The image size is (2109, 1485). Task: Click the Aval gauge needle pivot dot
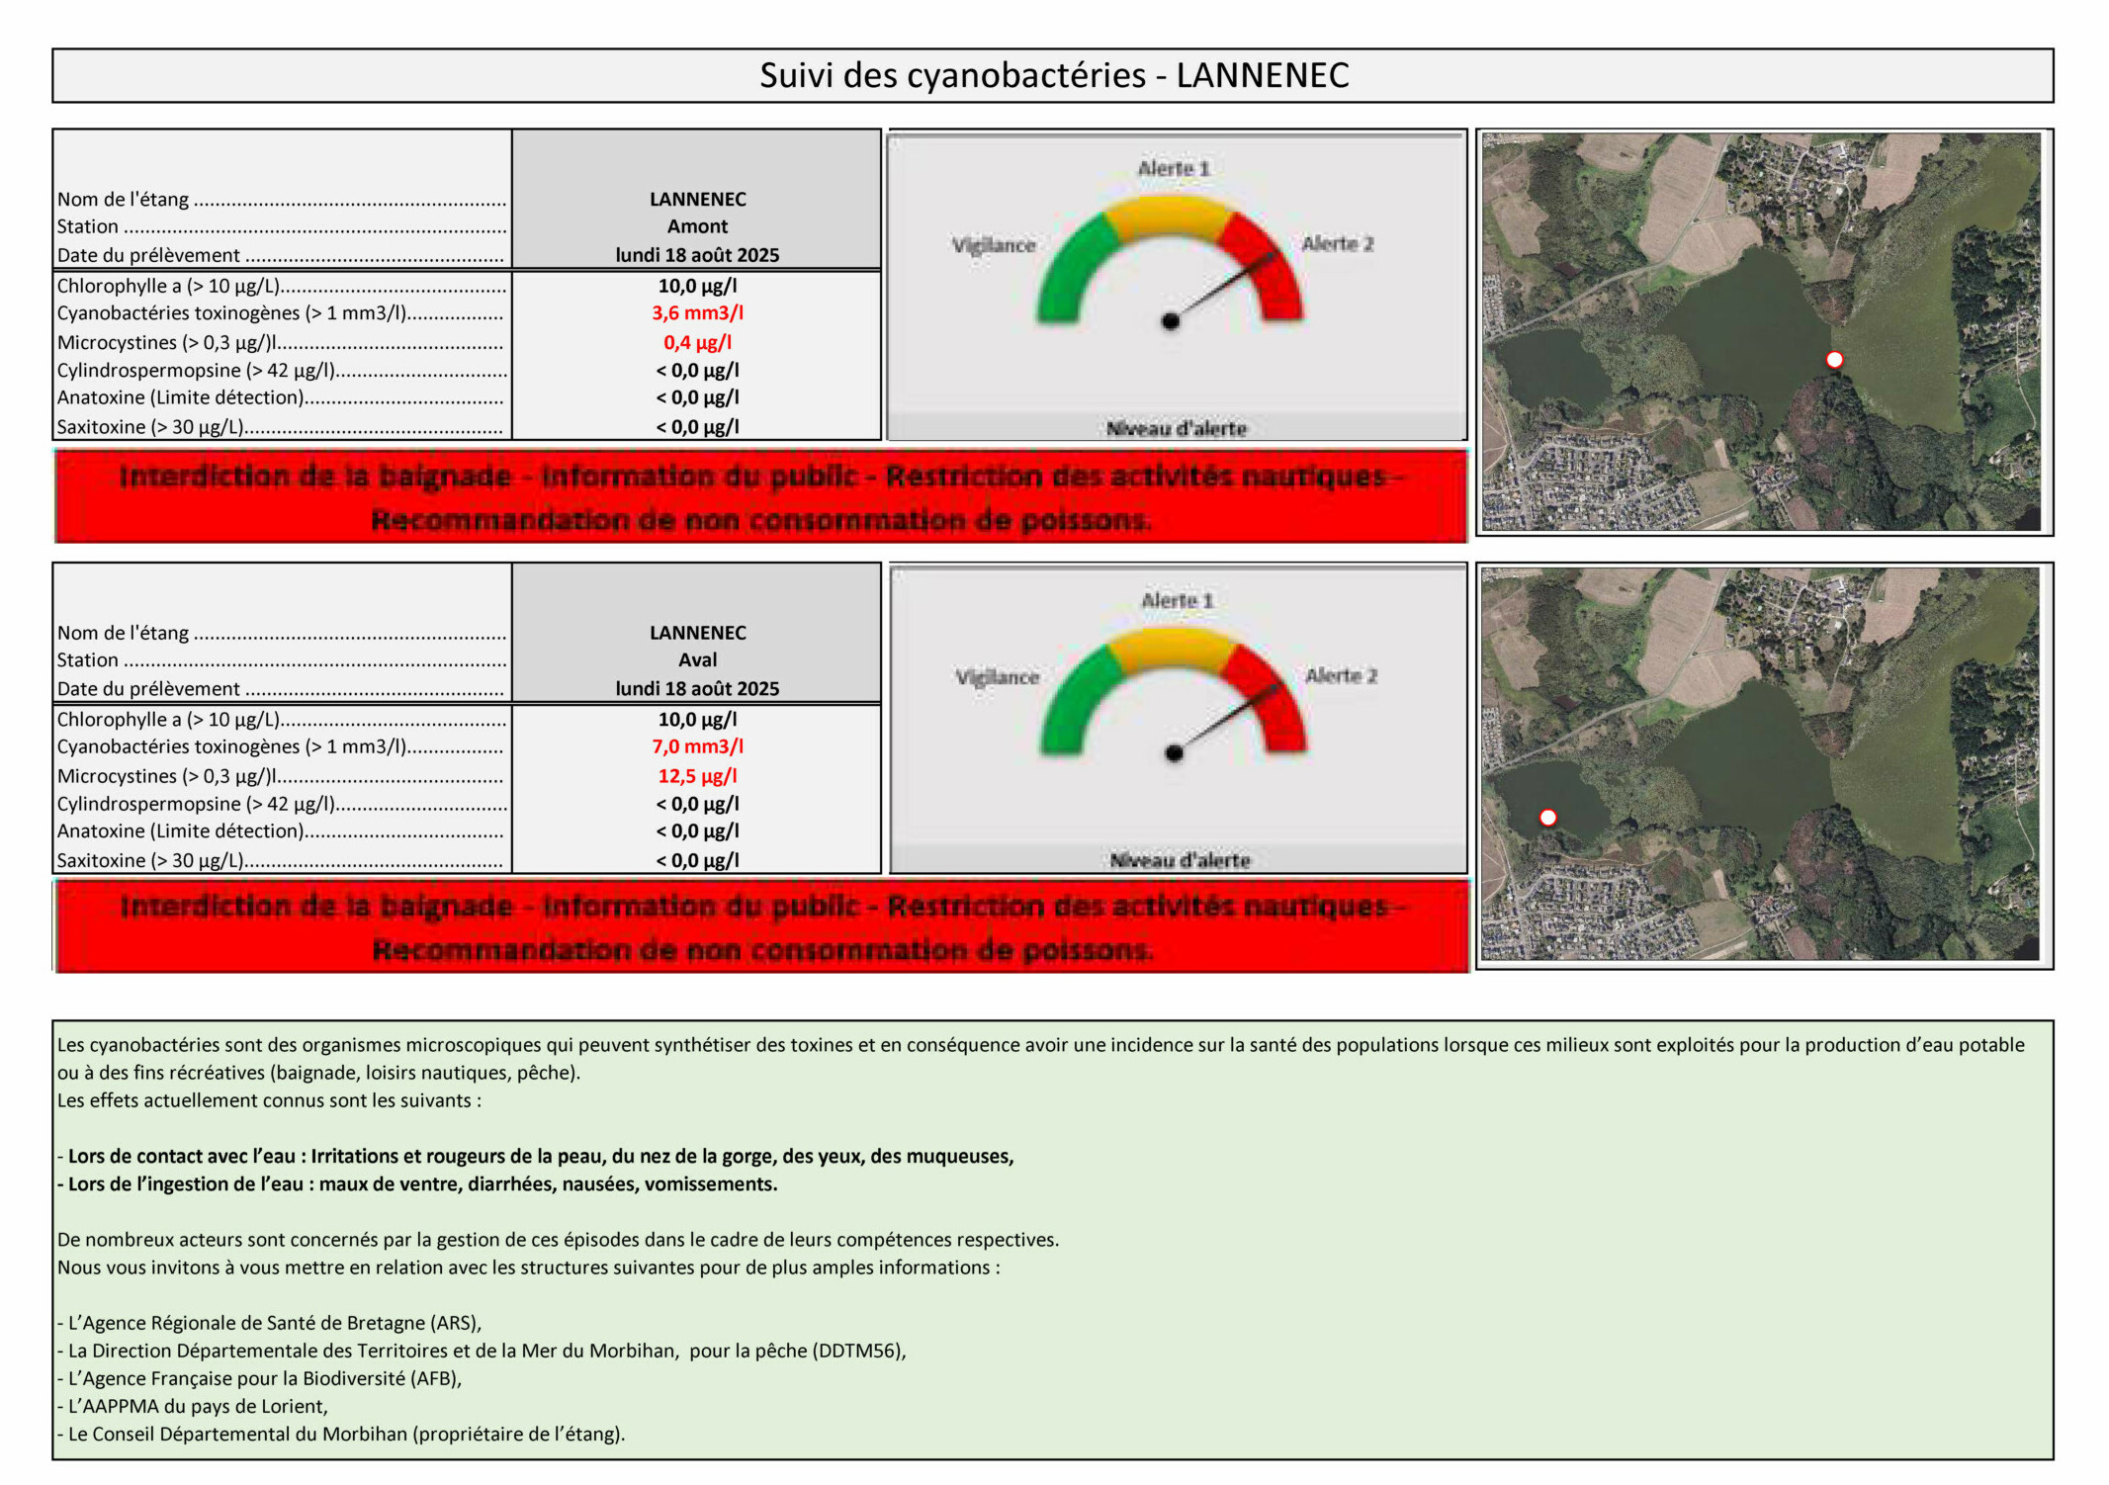1174,753
